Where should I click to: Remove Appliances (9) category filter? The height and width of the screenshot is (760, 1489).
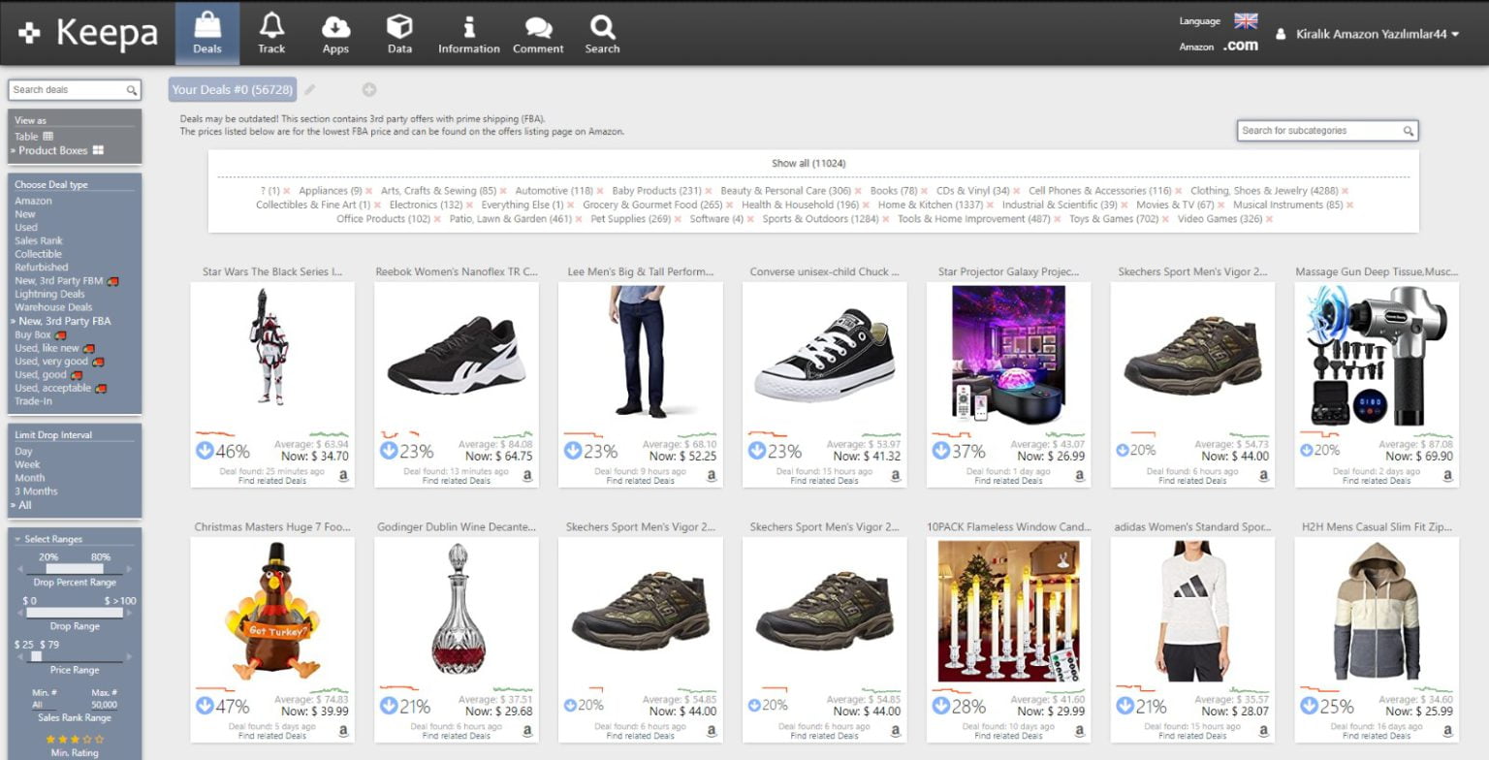click(368, 192)
